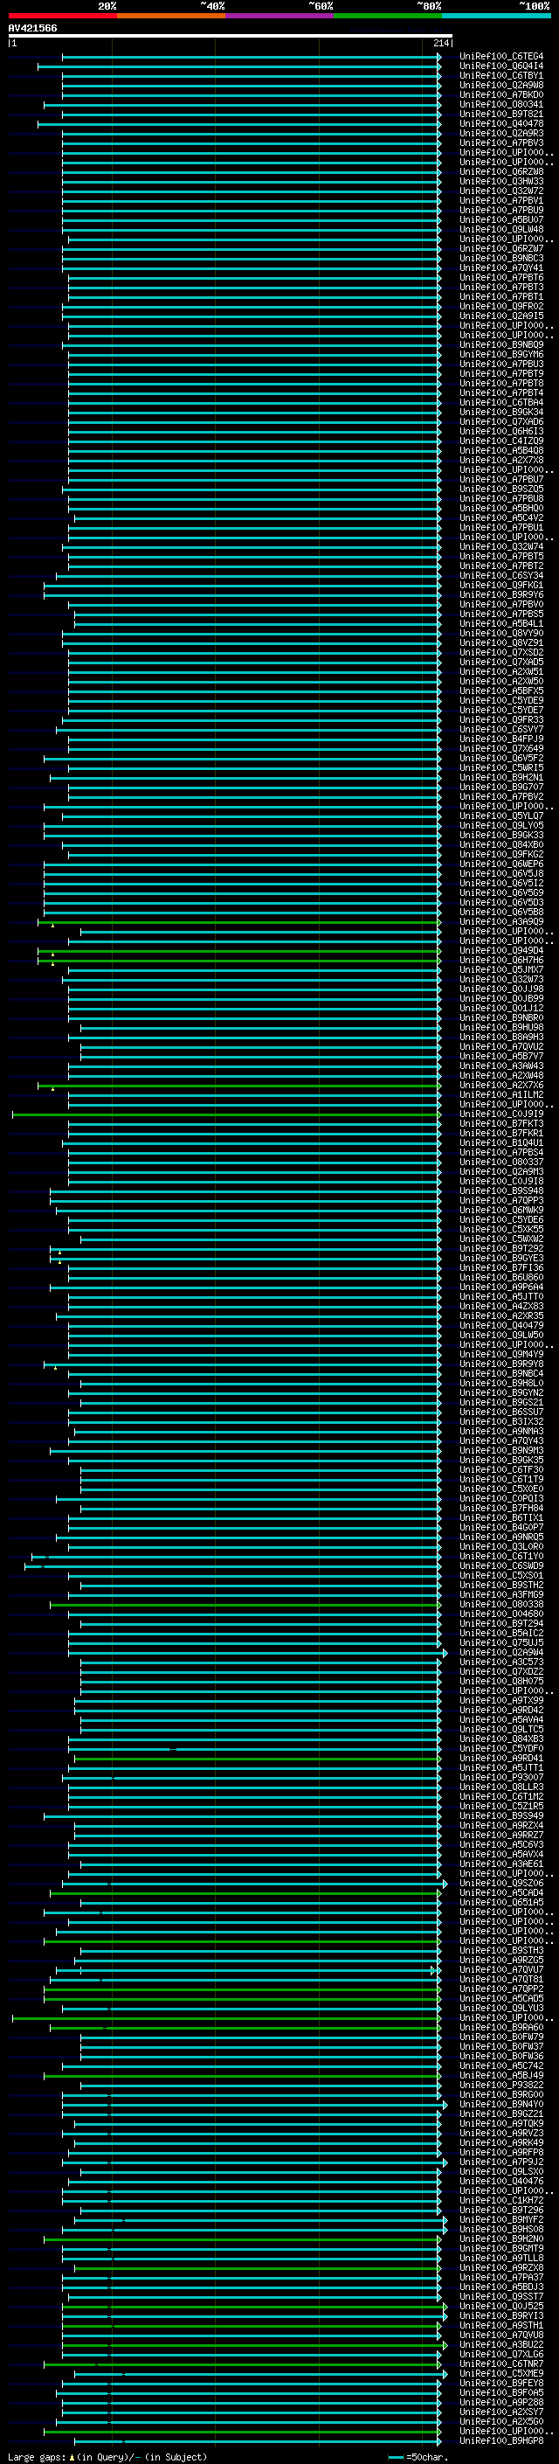This screenshot has width=559, height=2464.
Task: Select hit UniRef100_Q6WEP6
Action: coord(500,864)
